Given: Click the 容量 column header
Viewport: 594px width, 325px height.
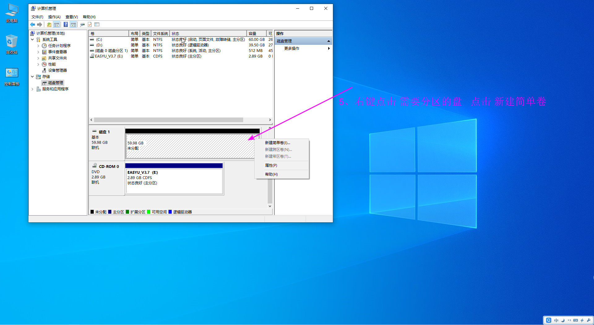Looking at the screenshot, I should point(256,33).
